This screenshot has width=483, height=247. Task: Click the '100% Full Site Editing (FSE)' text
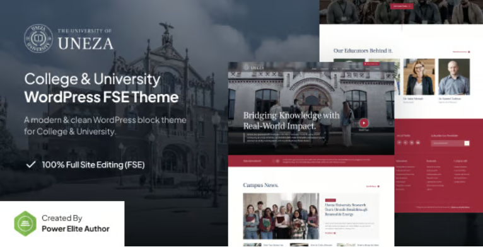[x=93, y=164]
